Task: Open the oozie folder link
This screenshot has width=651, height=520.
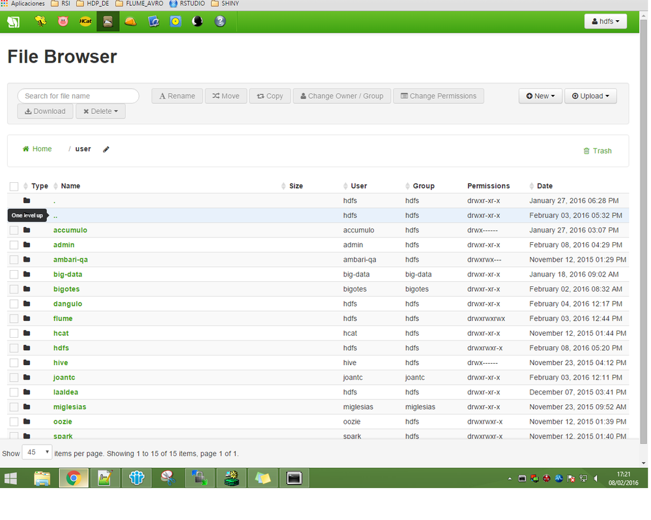Action: click(63, 422)
